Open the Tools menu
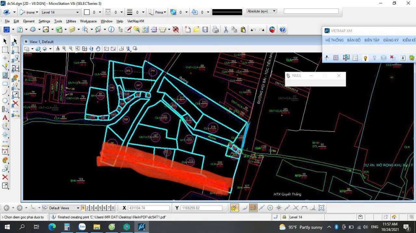 point(58,21)
